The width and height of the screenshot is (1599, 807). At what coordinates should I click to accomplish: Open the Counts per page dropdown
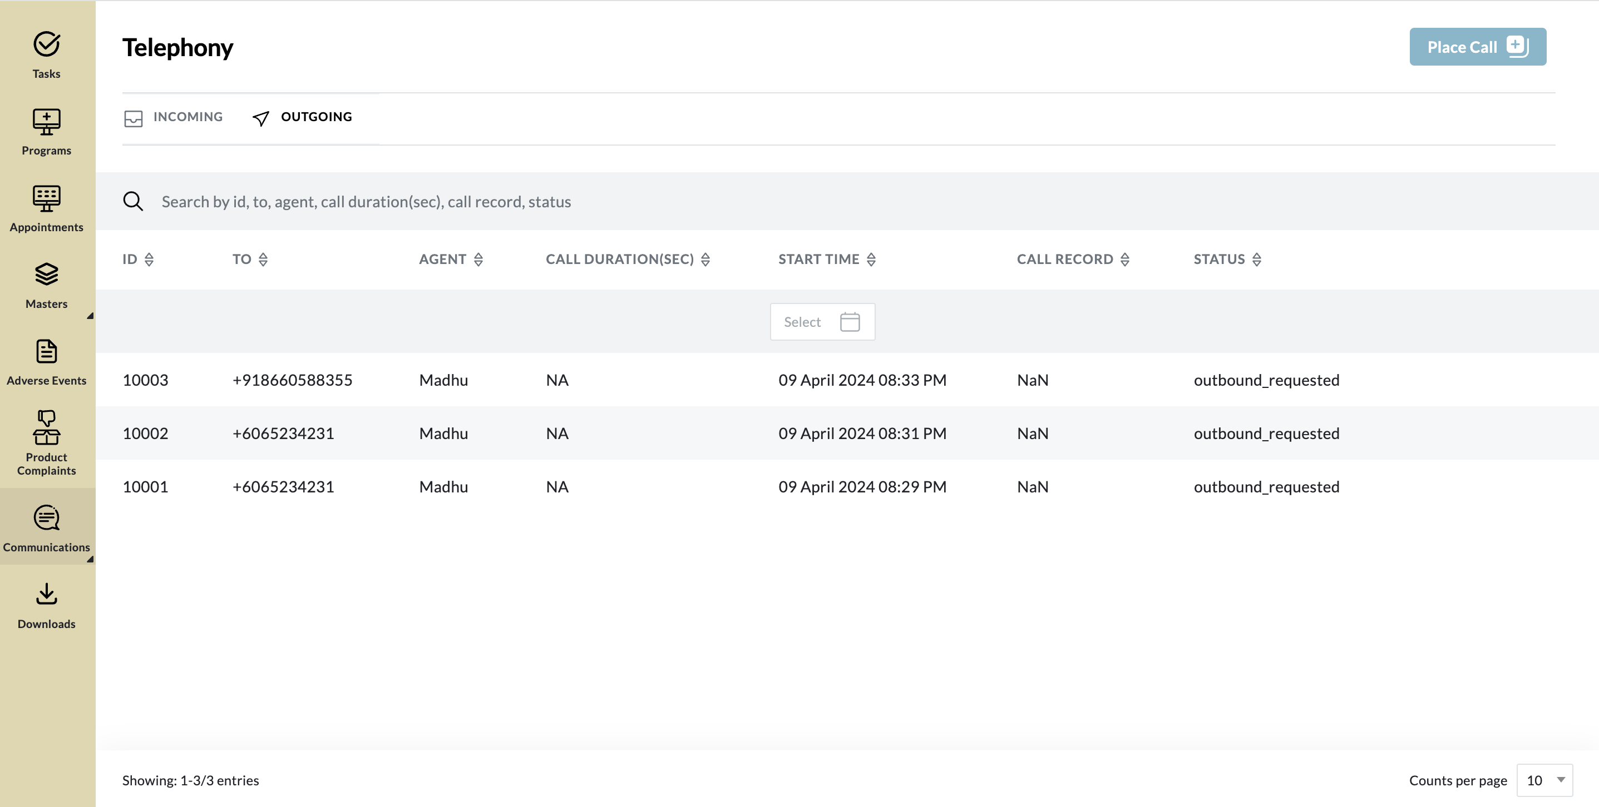(1545, 780)
